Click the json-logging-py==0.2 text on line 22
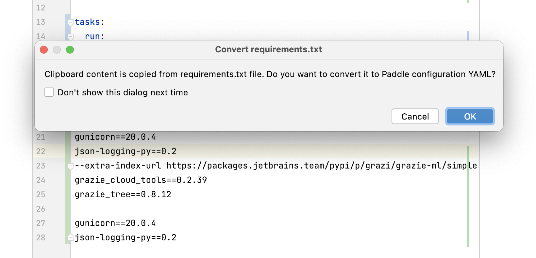The height and width of the screenshot is (258, 536). (x=126, y=151)
